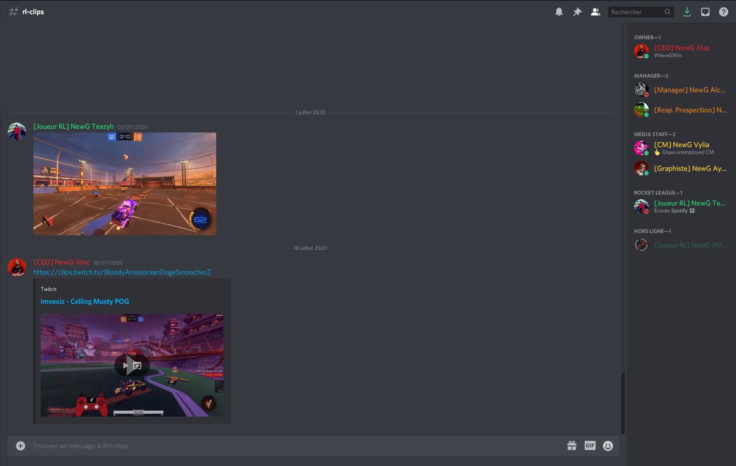Click the 01/07/2020 message timestamp
This screenshot has width=736, height=466.
click(132, 127)
